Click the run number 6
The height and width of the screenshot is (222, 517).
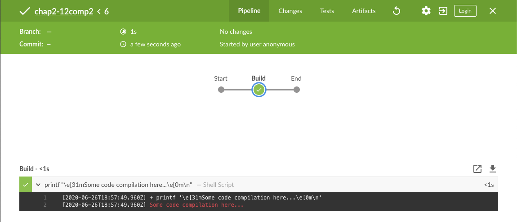[x=107, y=12]
